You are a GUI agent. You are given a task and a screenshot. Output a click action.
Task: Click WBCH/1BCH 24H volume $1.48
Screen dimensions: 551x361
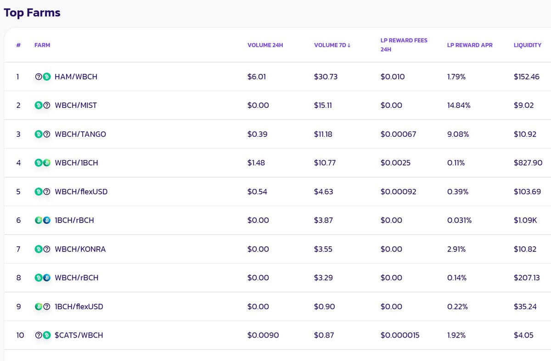click(256, 163)
